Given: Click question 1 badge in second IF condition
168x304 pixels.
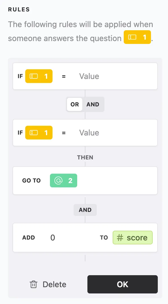Looking at the screenshot, I should 39,133.
